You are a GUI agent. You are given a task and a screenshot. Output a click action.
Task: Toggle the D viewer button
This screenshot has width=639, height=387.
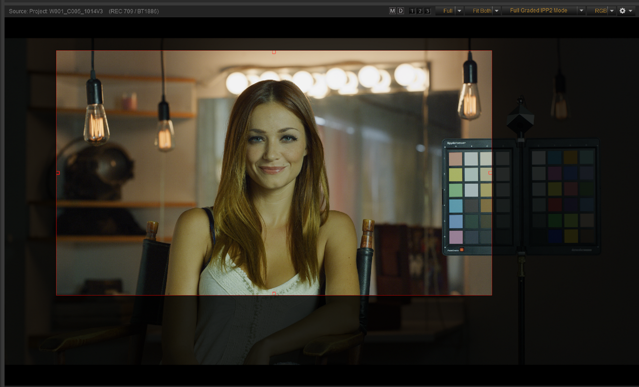pyautogui.click(x=400, y=11)
